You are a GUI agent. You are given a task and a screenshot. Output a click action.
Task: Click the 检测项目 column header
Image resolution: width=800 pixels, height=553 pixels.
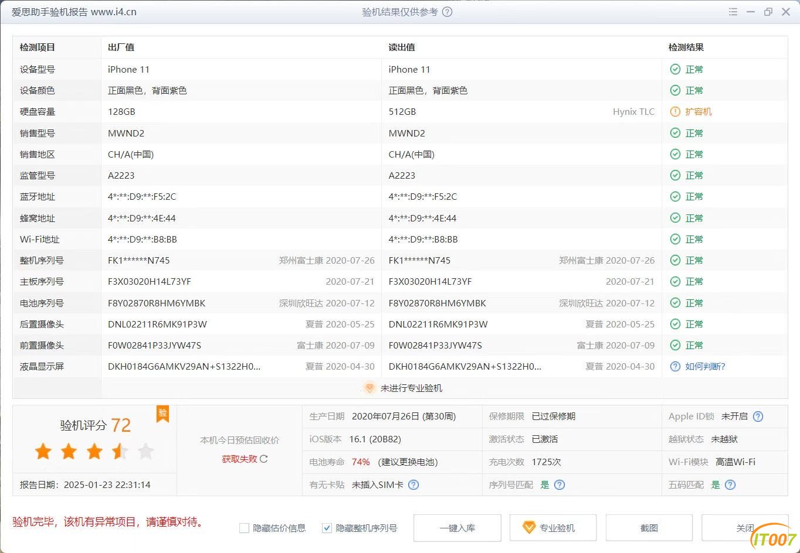coord(38,47)
